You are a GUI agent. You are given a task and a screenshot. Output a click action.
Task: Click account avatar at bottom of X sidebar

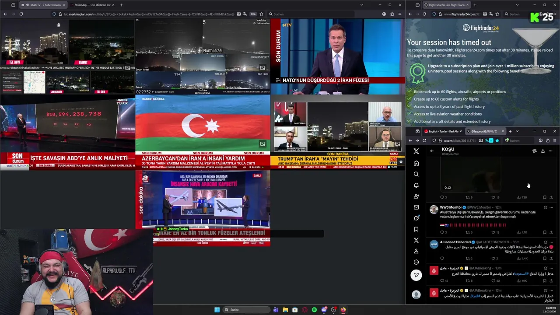[416, 294]
